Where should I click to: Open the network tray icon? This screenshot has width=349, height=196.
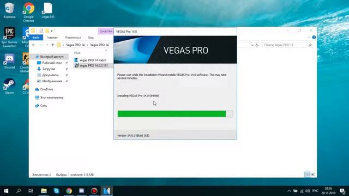tap(302, 191)
